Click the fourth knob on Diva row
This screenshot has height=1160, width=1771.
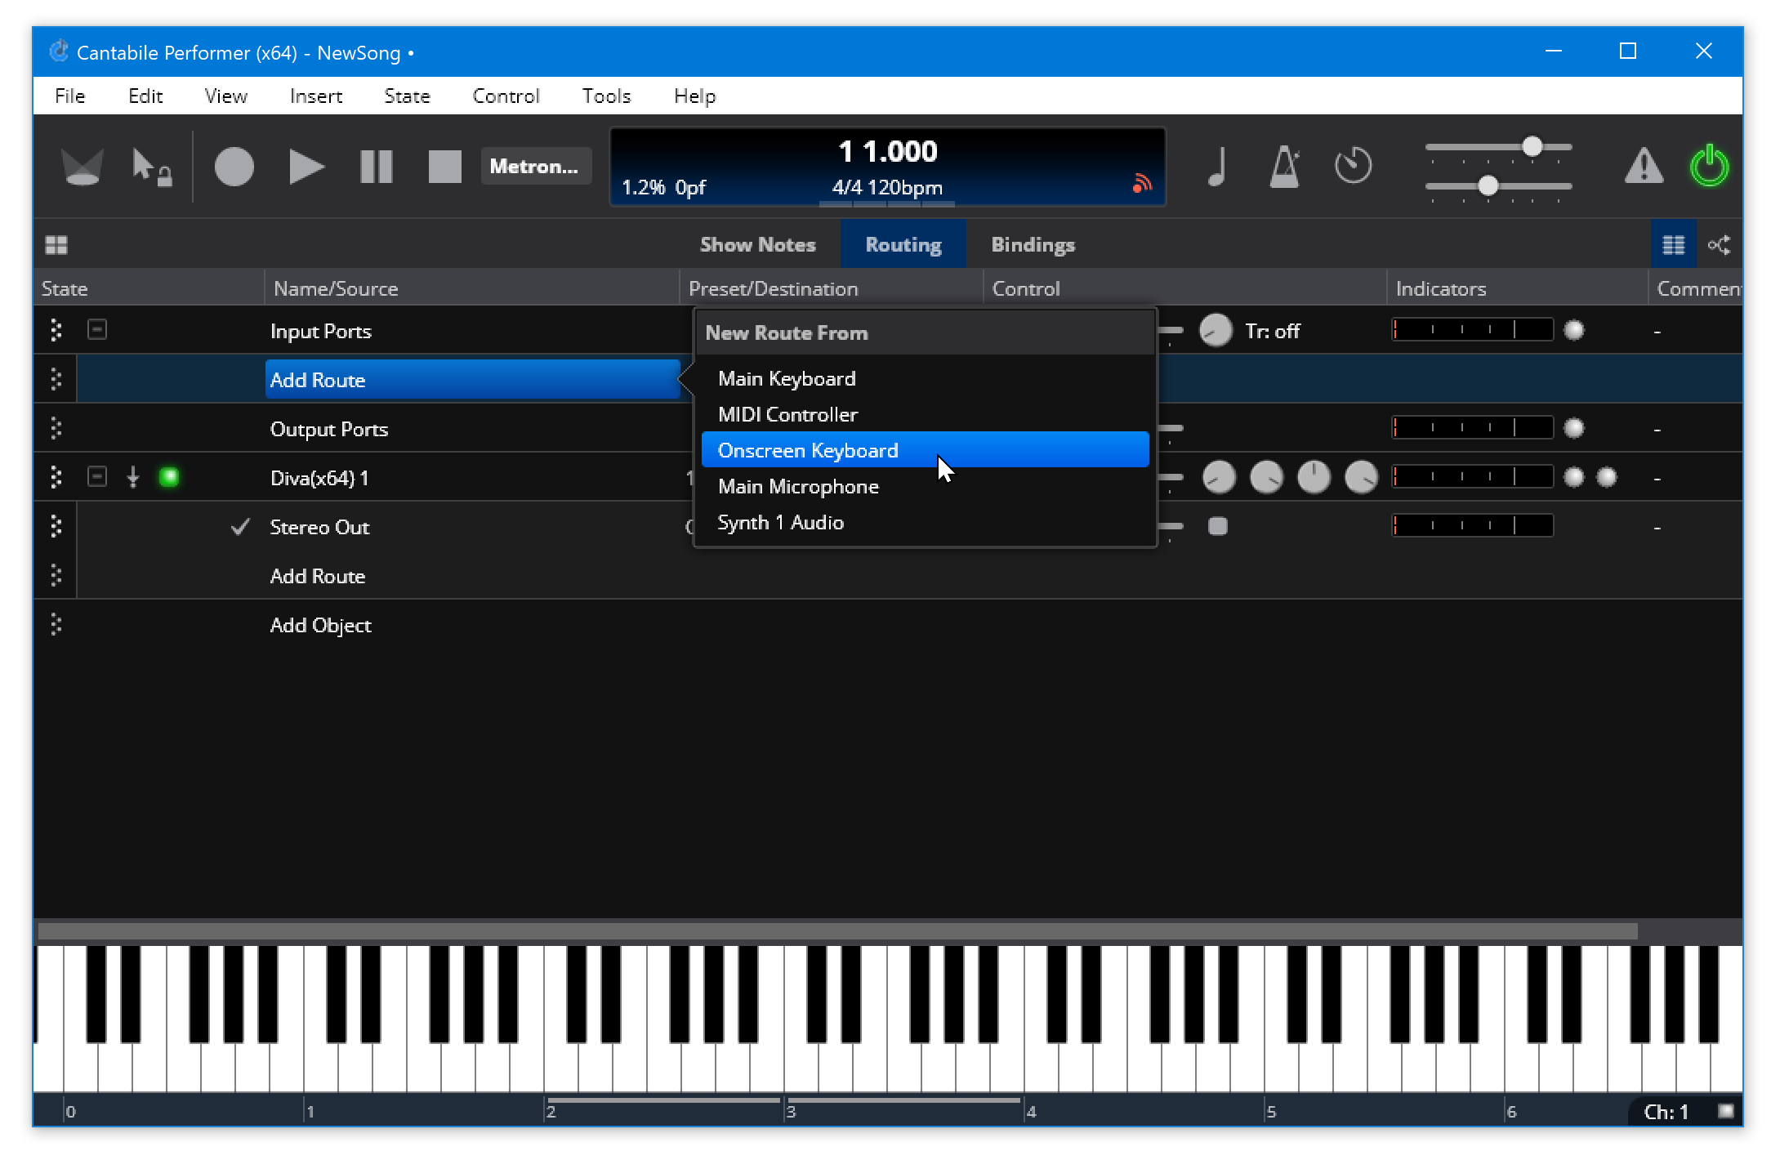1361,477
